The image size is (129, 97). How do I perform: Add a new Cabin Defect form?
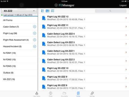coord(35,27)
